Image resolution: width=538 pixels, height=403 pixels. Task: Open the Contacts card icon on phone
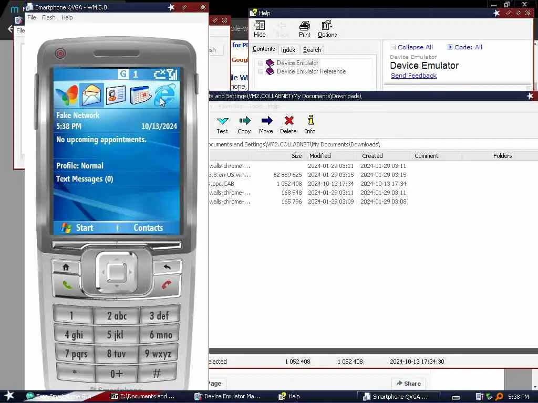point(116,95)
